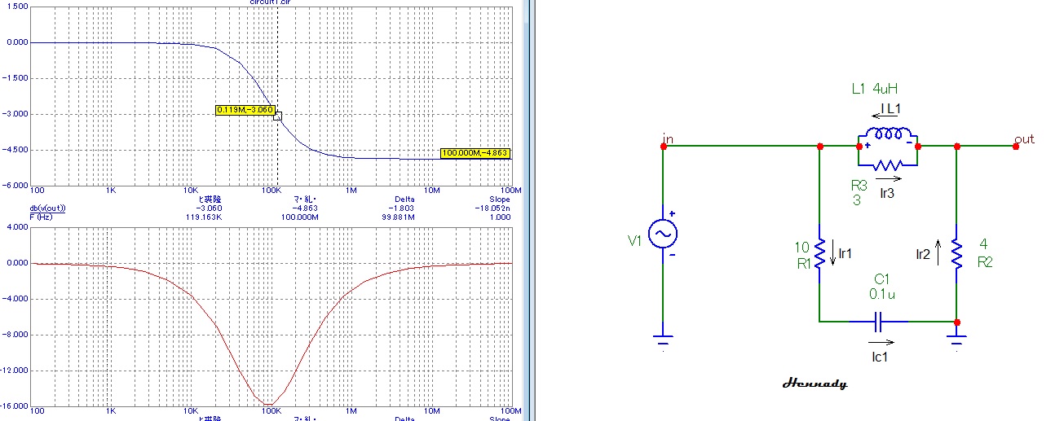Click the circuit1.cir plot title

click(271, 2)
